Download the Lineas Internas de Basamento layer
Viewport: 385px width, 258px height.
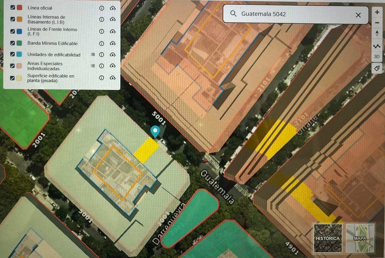pos(113,19)
